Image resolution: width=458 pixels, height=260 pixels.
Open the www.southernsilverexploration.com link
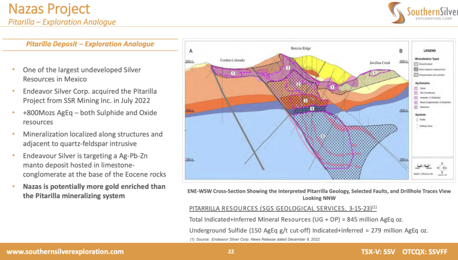click(65, 251)
